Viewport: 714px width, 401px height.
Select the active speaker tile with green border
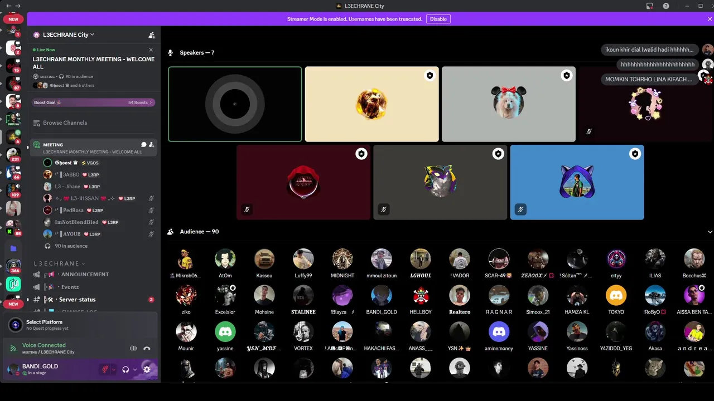tap(235, 104)
